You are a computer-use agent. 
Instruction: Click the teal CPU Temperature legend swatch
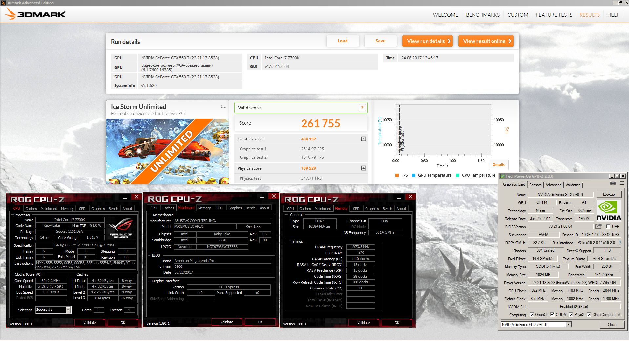pyautogui.click(x=458, y=175)
